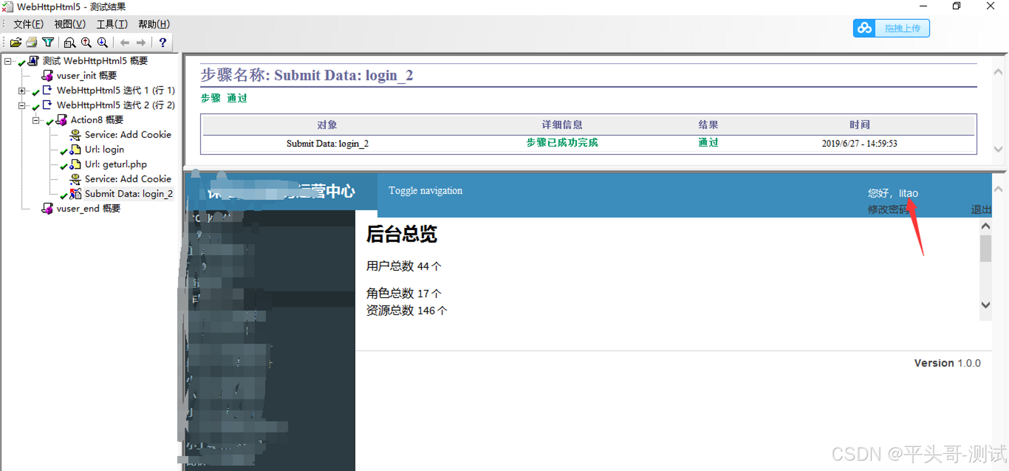Select second Service: Add Cookie item
This screenshot has height=471, width=1009.
(128, 179)
